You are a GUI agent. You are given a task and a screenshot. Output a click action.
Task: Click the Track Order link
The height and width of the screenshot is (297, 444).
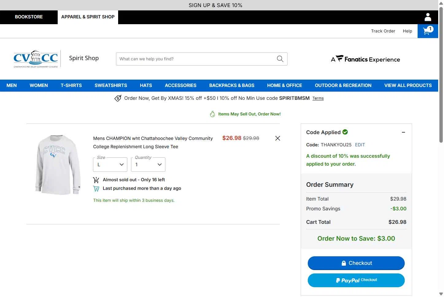[383, 31]
